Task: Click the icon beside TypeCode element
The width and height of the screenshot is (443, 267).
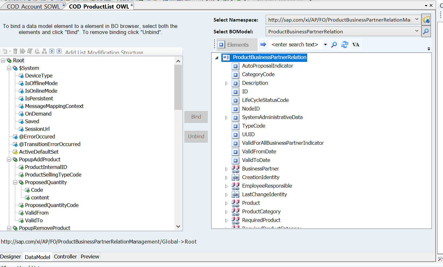Action: coord(235,126)
